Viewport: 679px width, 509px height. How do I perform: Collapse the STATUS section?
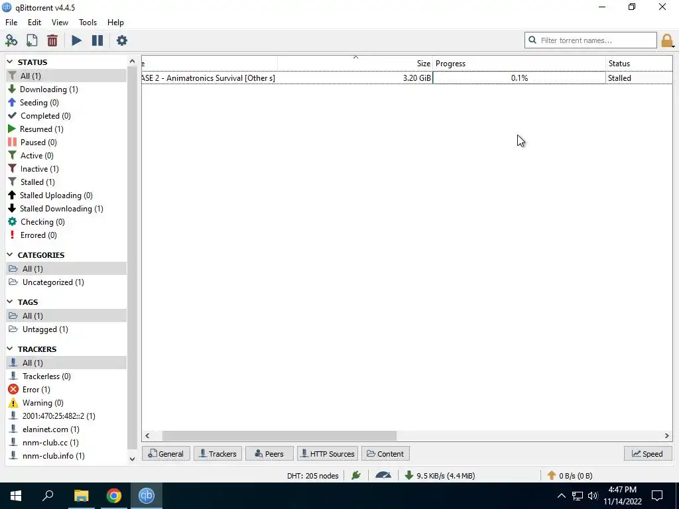10,62
